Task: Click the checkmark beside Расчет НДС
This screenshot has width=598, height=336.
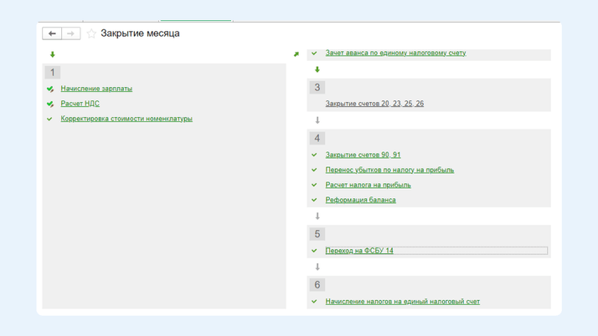Action: (50, 104)
